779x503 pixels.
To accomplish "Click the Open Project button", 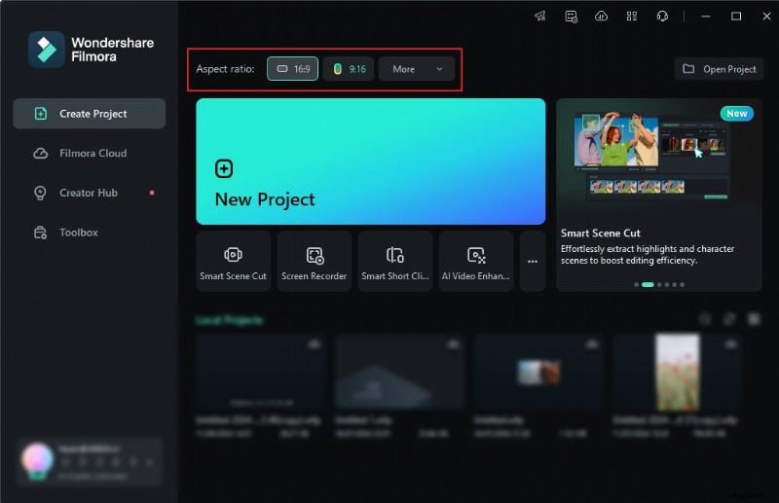I will (x=719, y=69).
